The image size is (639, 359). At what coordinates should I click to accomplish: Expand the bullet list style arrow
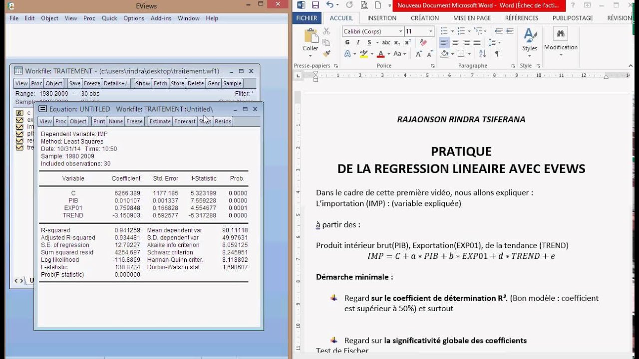(452, 31)
